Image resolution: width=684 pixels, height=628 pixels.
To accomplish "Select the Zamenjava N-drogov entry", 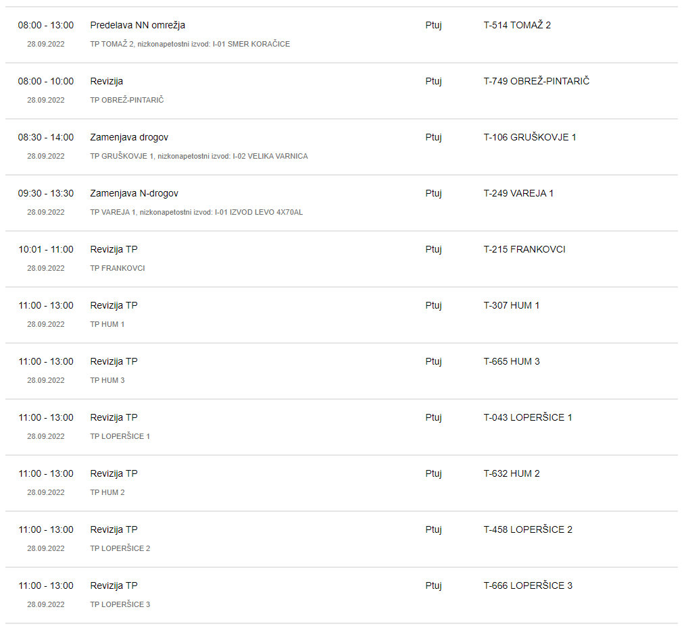I will [134, 194].
